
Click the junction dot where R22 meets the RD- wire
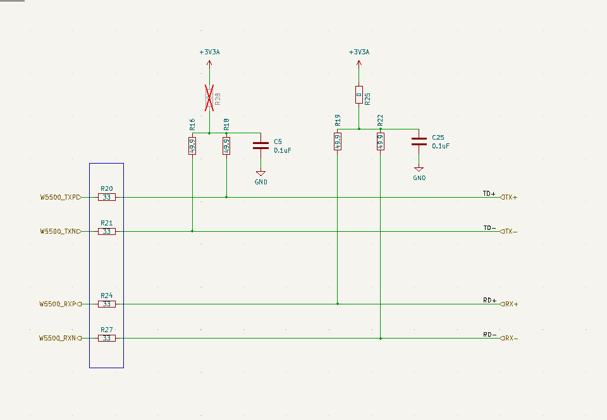[381, 339]
